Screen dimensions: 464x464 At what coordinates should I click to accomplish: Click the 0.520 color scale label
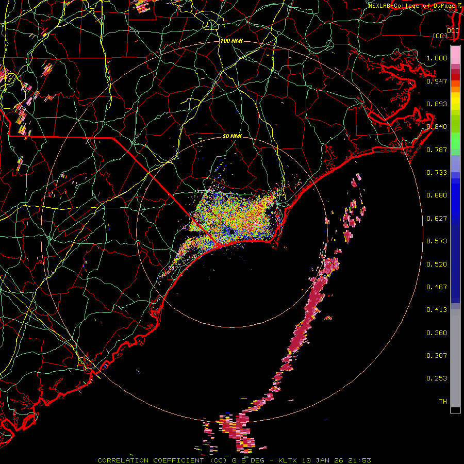[437, 264]
